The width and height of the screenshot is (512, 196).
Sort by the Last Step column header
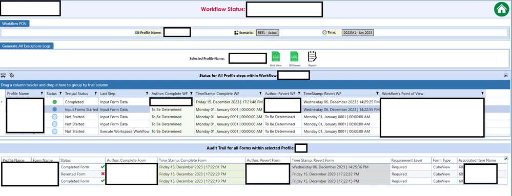pyautogui.click(x=108, y=94)
